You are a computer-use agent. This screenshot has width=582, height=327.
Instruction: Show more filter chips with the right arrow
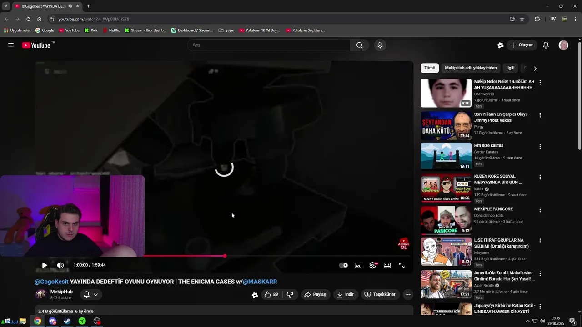pyautogui.click(x=535, y=69)
